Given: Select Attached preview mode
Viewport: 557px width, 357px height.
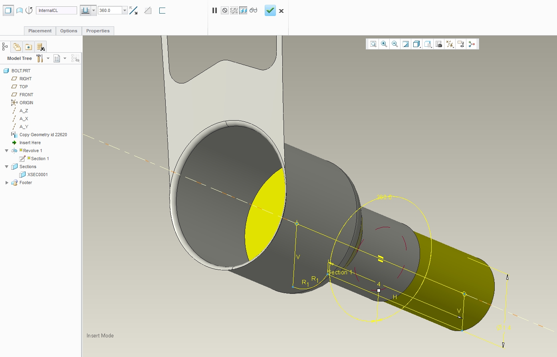Looking at the screenshot, I should pyautogui.click(x=243, y=10).
